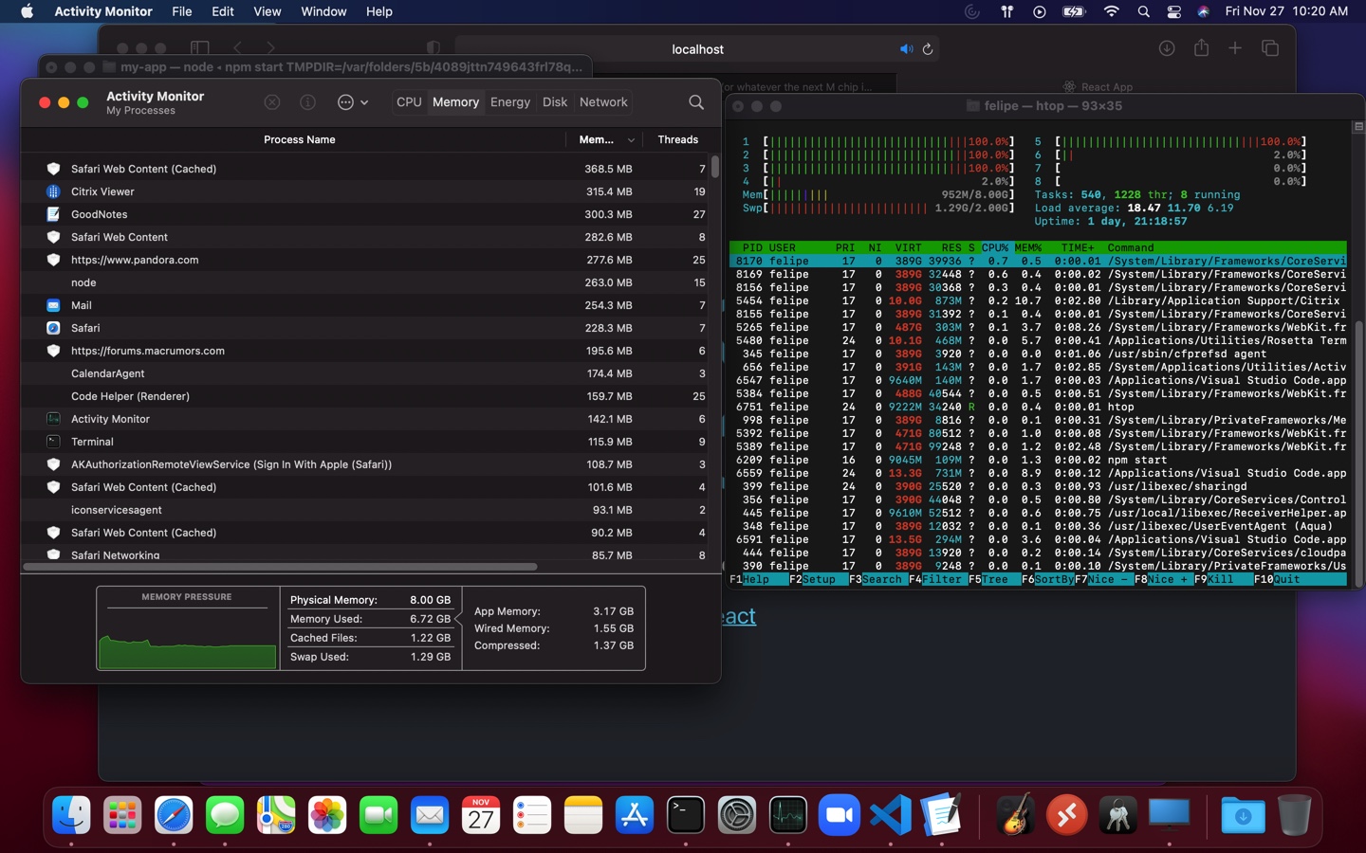This screenshot has width=1366, height=853.
Task: Click the stop process icon in Activity Monitor toolbar
Action: [x=272, y=102]
